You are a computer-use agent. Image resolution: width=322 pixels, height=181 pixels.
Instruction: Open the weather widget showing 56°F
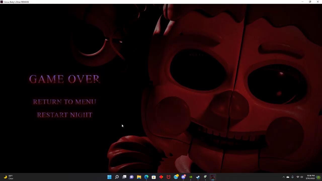9,177
